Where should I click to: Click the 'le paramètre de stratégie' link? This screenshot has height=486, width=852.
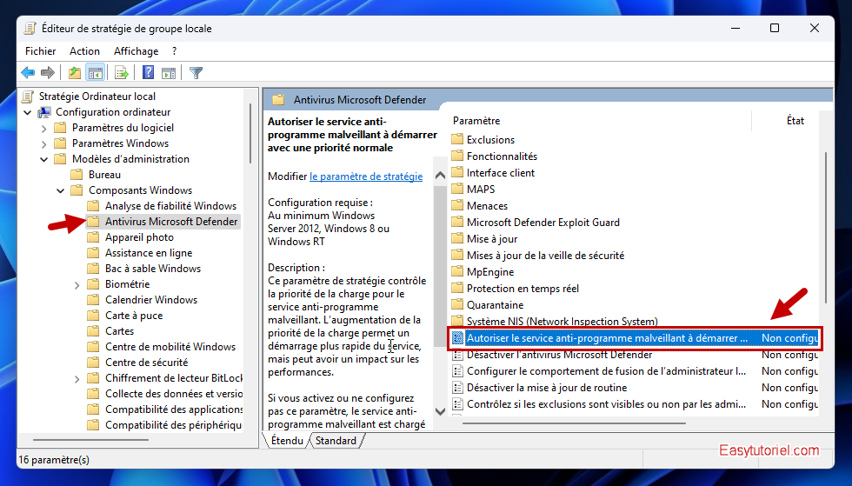pyautogui.click(x=366, y=176)
